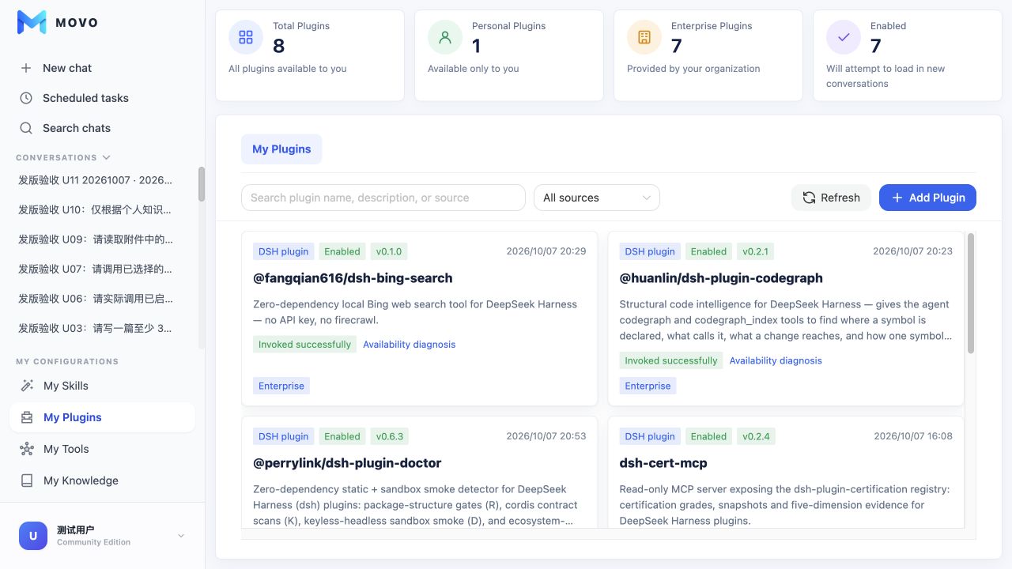1012x569 pixels.
Task: Click the node icon for My Tools
Action: [x=27, y=449]
